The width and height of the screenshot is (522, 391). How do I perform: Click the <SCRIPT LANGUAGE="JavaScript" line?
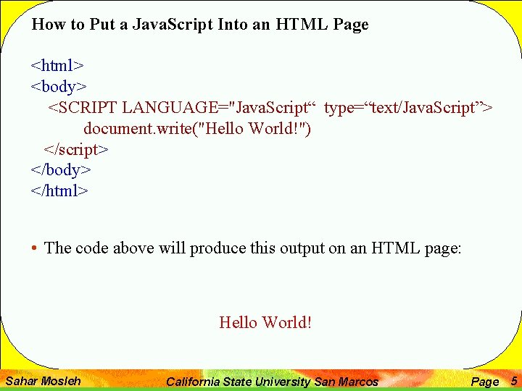[270, 108]
